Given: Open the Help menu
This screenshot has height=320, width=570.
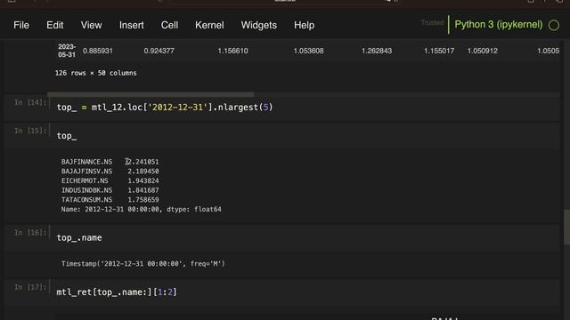Looking at the screenshot, I should [x=305, y=25].
